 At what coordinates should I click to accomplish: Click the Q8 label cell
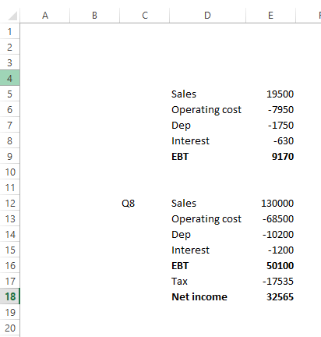coord(128,204)
